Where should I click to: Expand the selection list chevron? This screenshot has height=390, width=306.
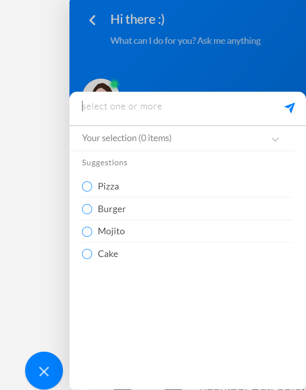[x=275, y=139]
